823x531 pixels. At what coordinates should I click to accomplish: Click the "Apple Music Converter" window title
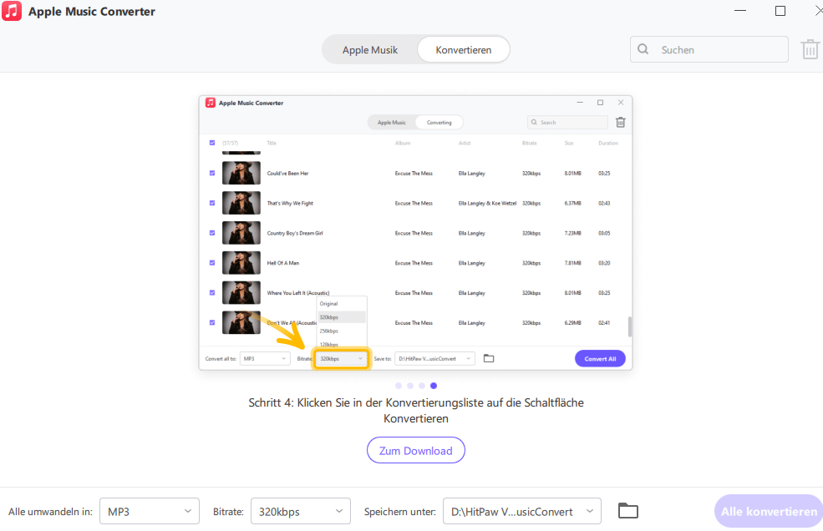[92, 12]
